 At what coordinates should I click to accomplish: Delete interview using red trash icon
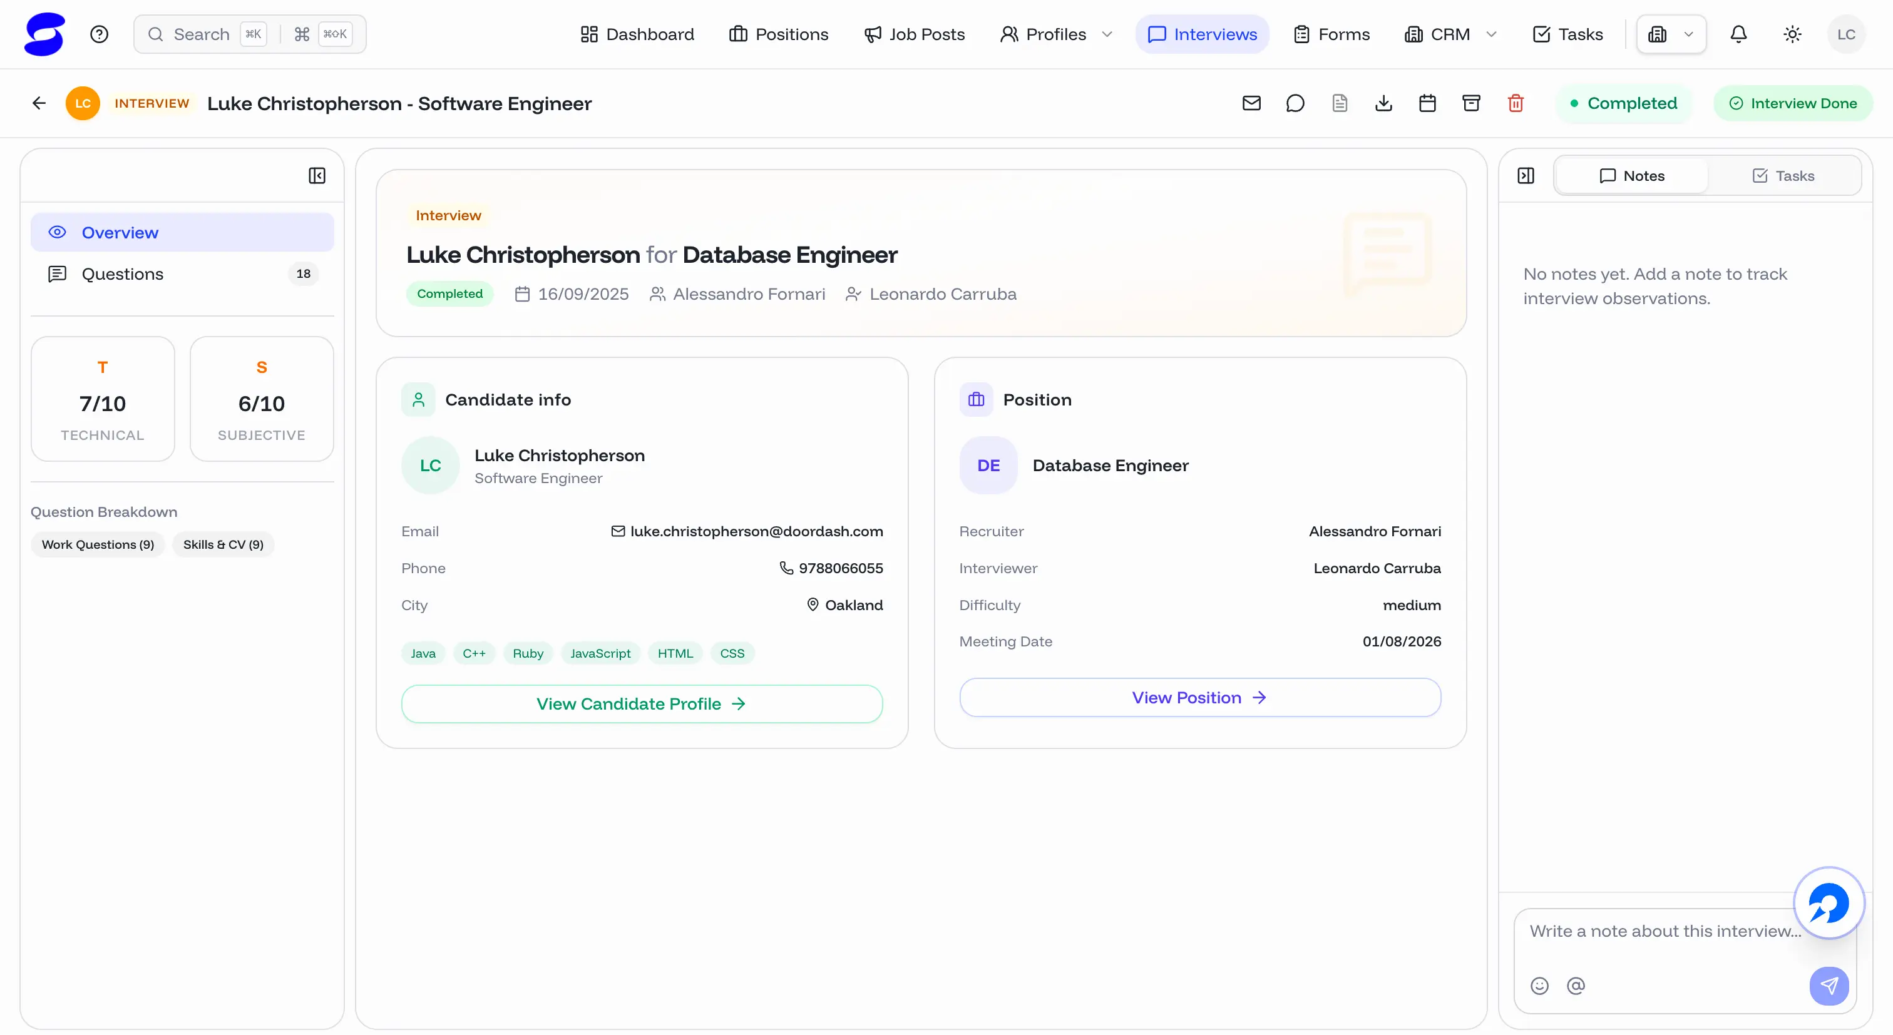tap(1516, 104)
